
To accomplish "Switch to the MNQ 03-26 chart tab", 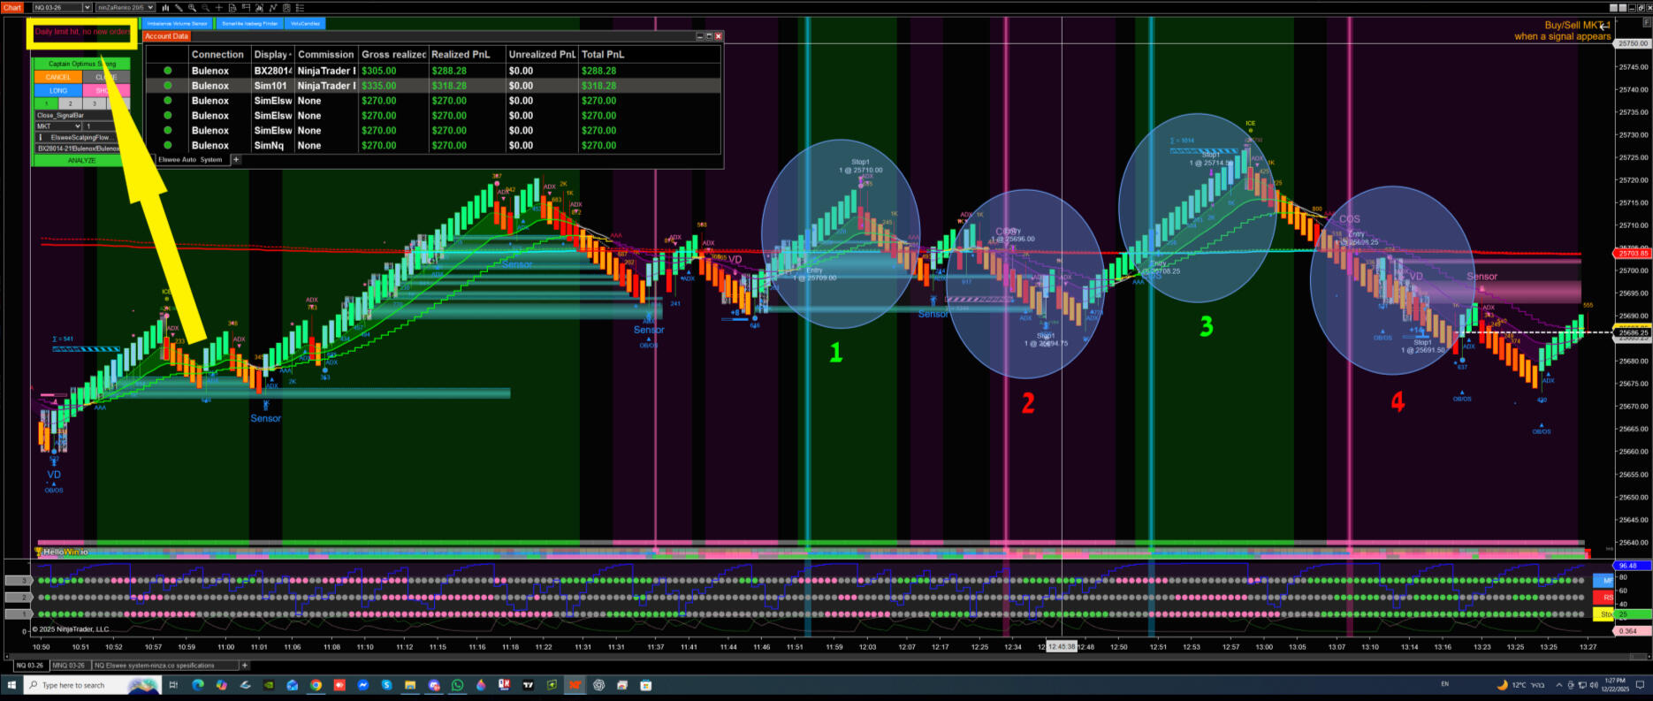I will click(69, 666).
